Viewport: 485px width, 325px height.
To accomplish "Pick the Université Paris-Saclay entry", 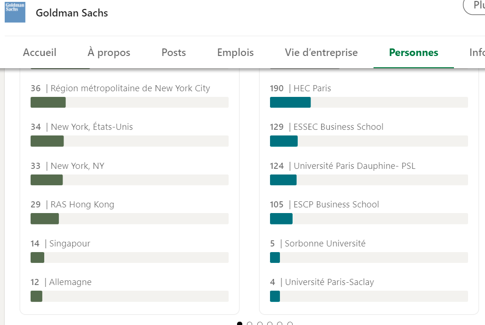I will point(369,289).
